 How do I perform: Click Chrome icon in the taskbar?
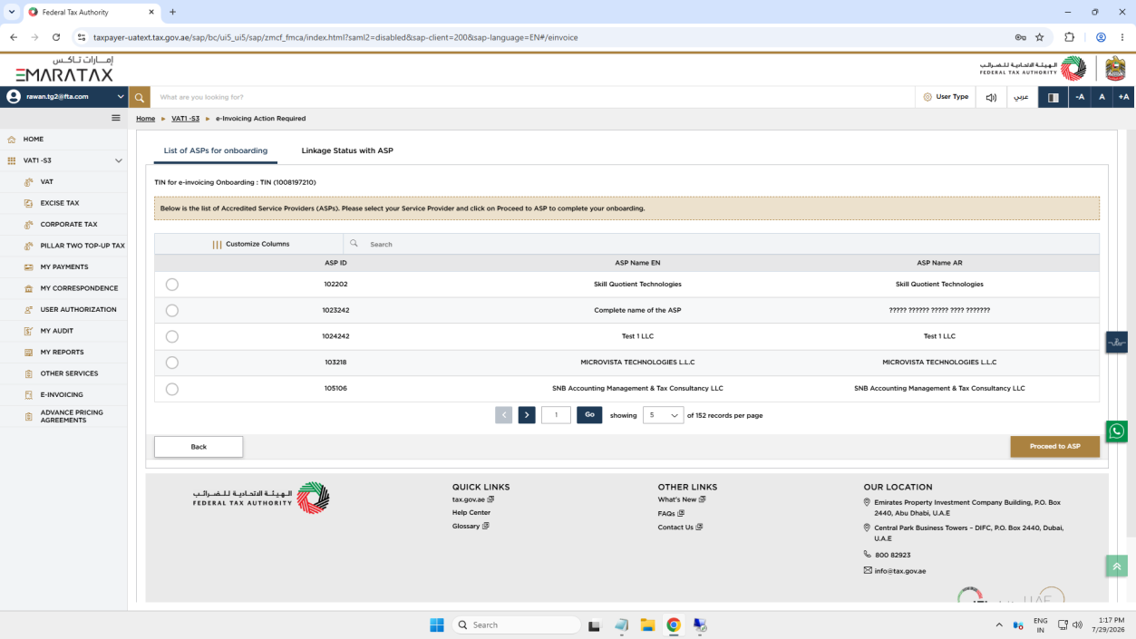coord(674,624)
